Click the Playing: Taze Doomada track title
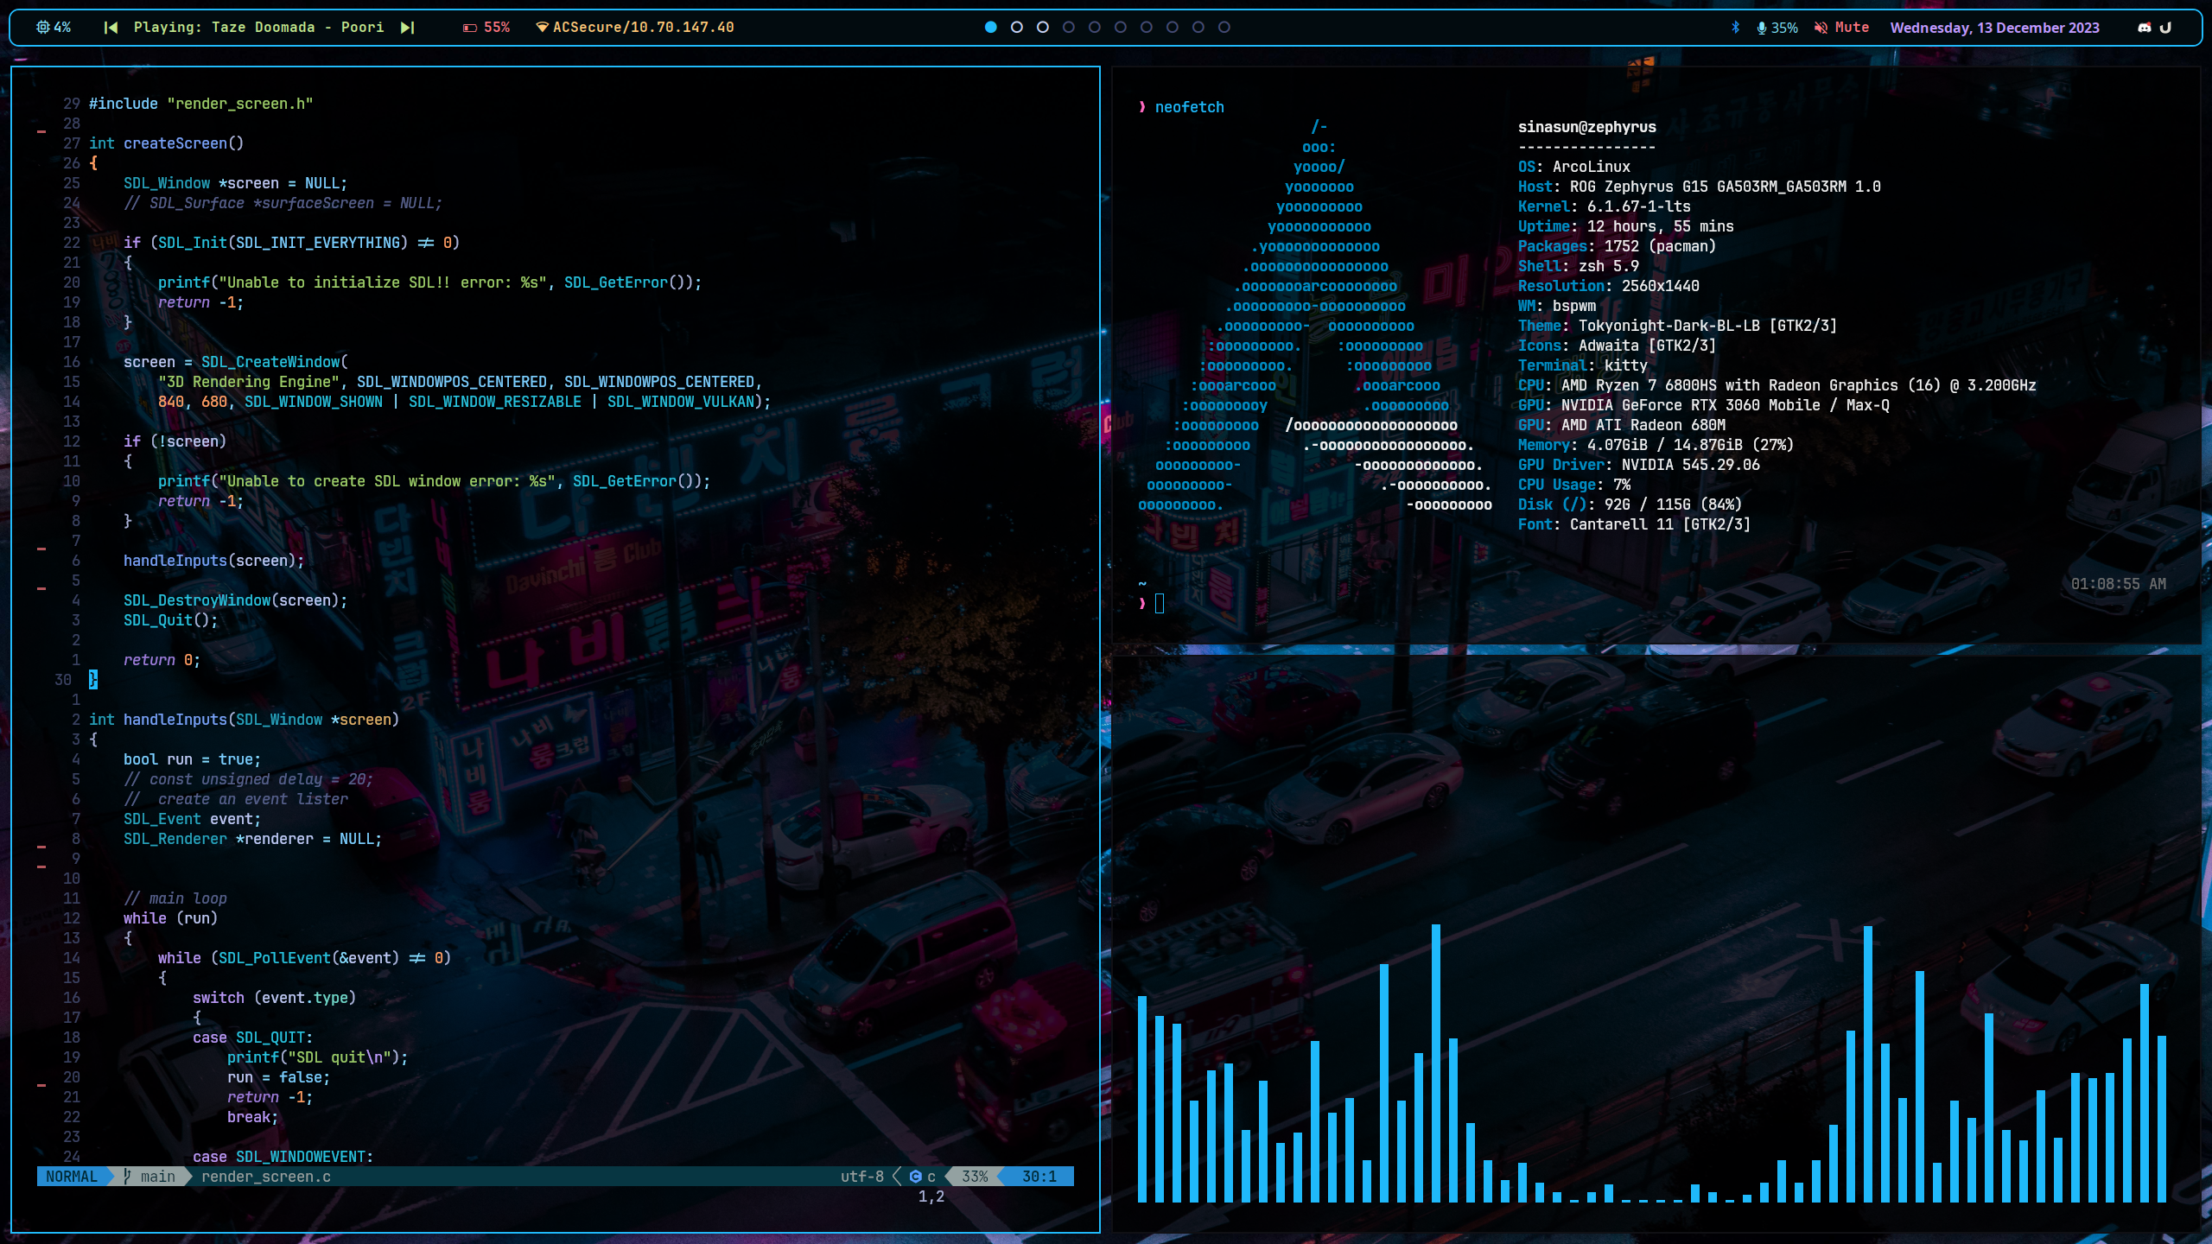Viewport: 2212px width, 1244px height. (258, 28)
